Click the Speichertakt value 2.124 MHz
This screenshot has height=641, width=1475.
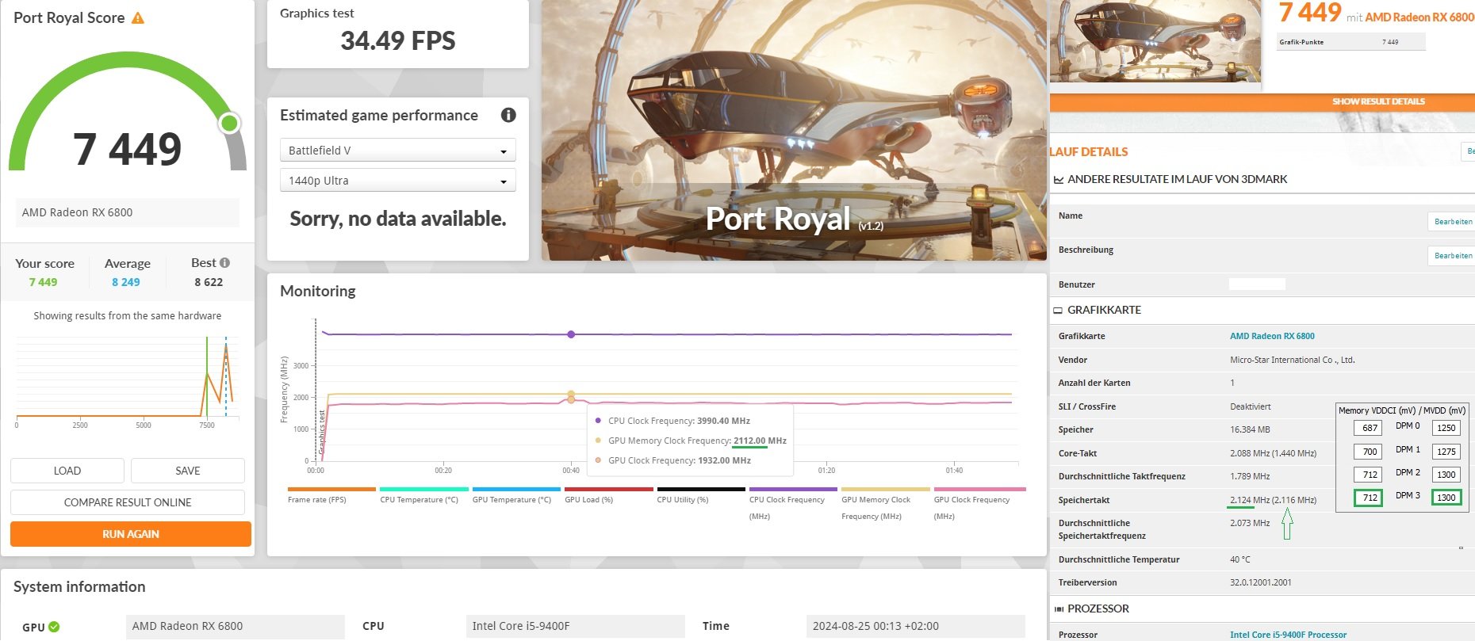[x=1250, y=500]
